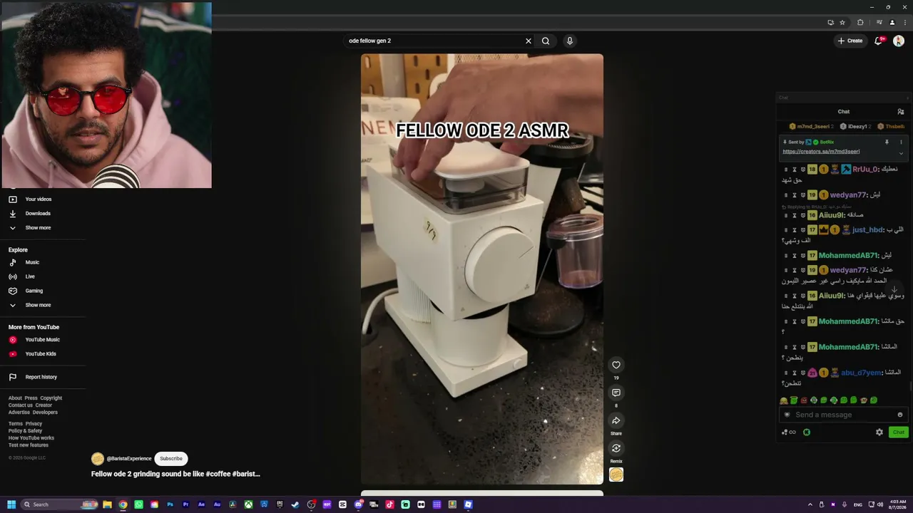The width and height of the screenshot is (913, 513).
Task: Share the Short
Action: (x=616, y=420)
